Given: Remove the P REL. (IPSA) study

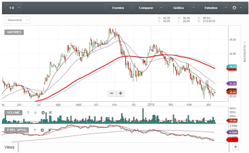Looking at the screenshot, I should (x=49, y=130).
